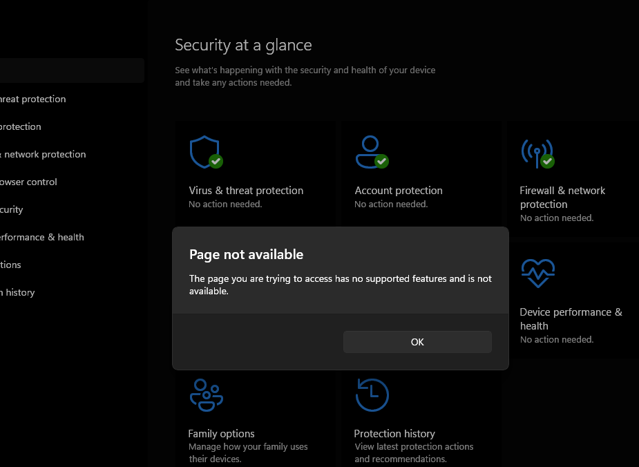Image resolution: width=639 pixels, height=467 pixels.
Task: Open Virus & threat protection shield icon
Action: [207, 152]
